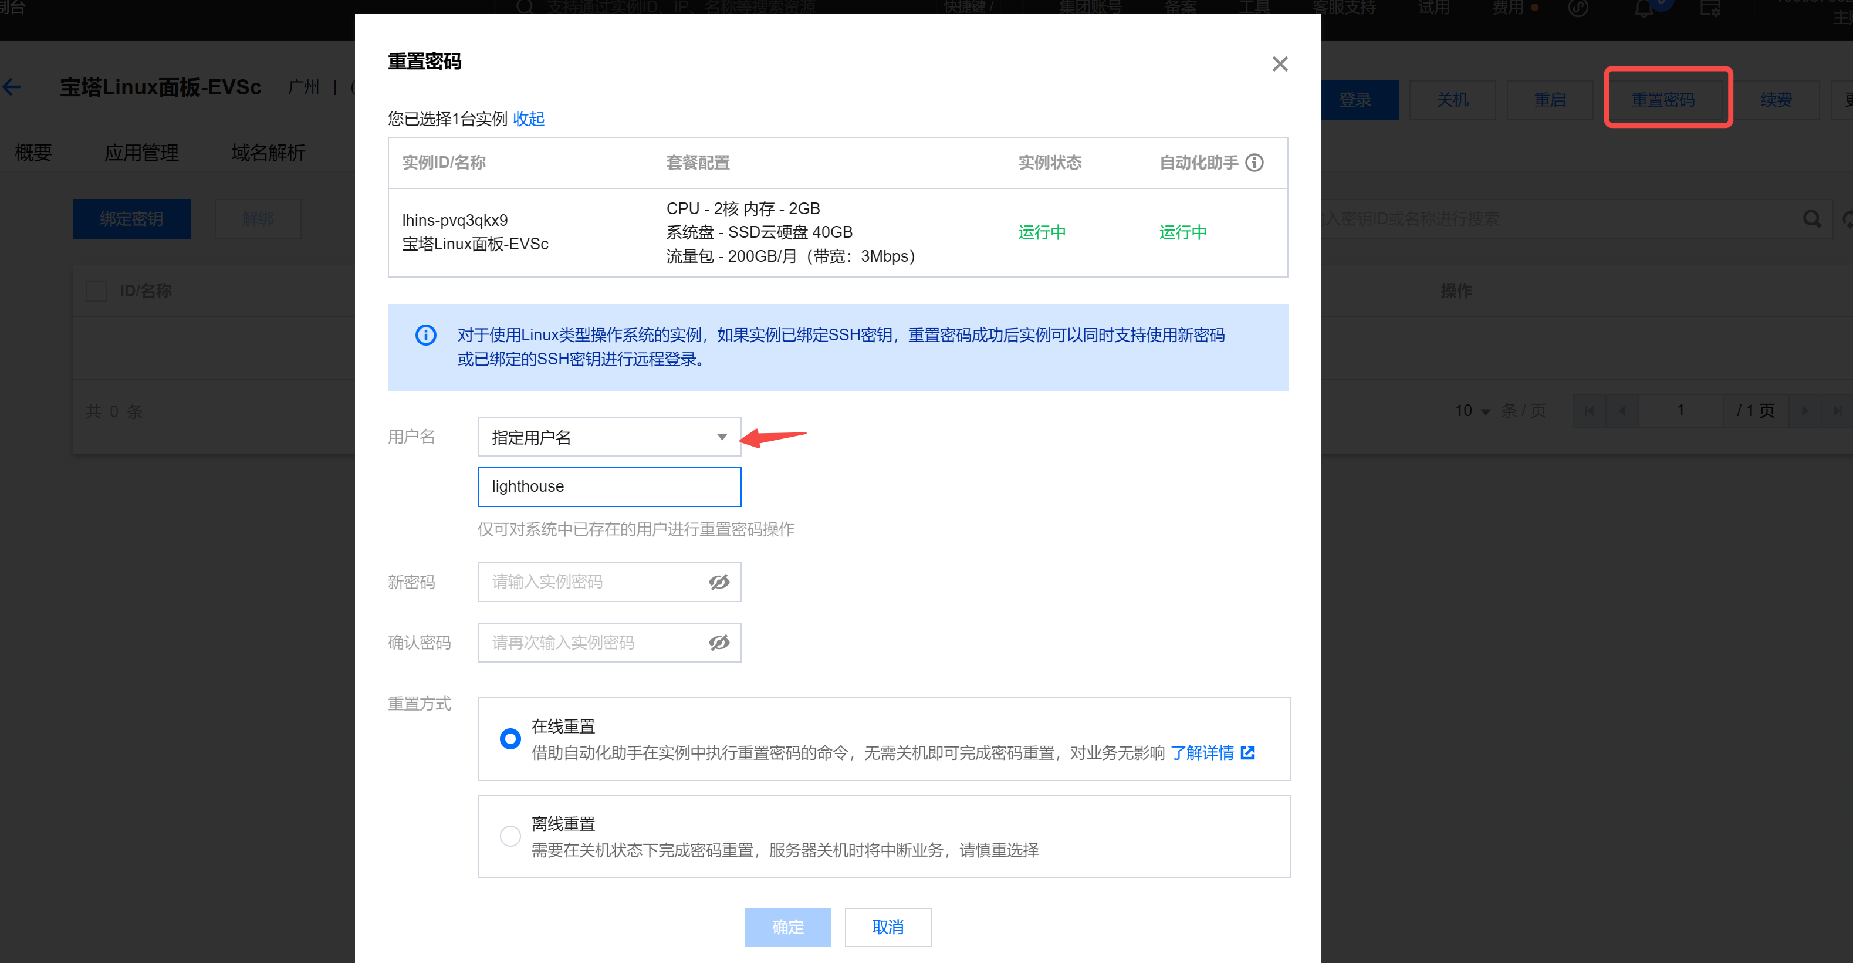This screenshot has width=1853, height=963.
Task: Check the ID/名称 header checkbox
Action: (x=96, y=291)
